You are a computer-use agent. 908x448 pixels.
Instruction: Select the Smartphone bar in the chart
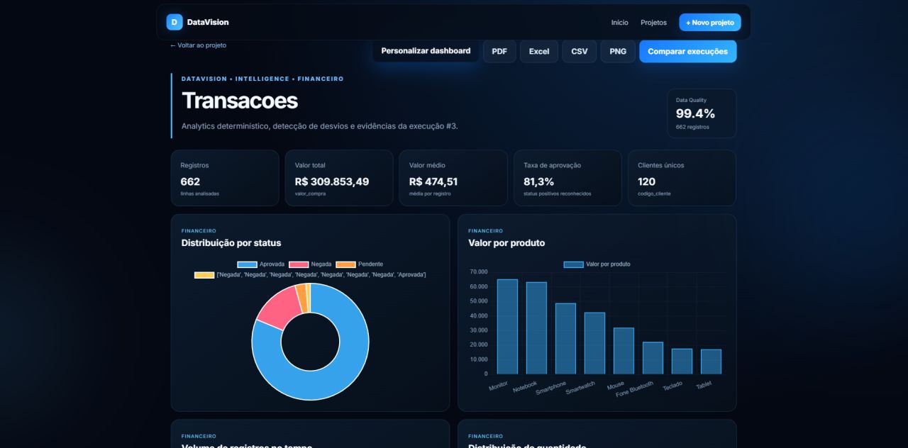point(565,338)
